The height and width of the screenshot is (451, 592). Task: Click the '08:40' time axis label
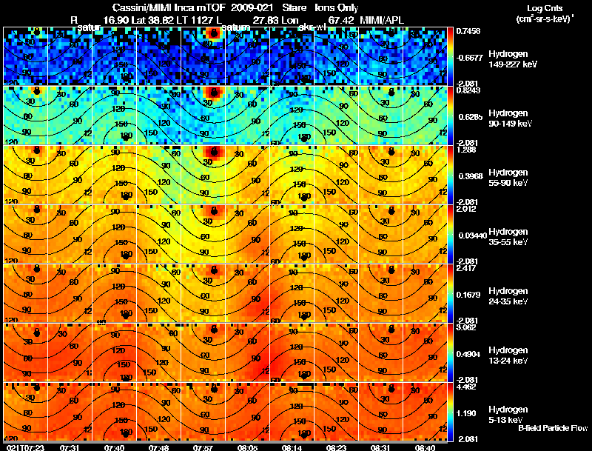(x=425, y=447)
